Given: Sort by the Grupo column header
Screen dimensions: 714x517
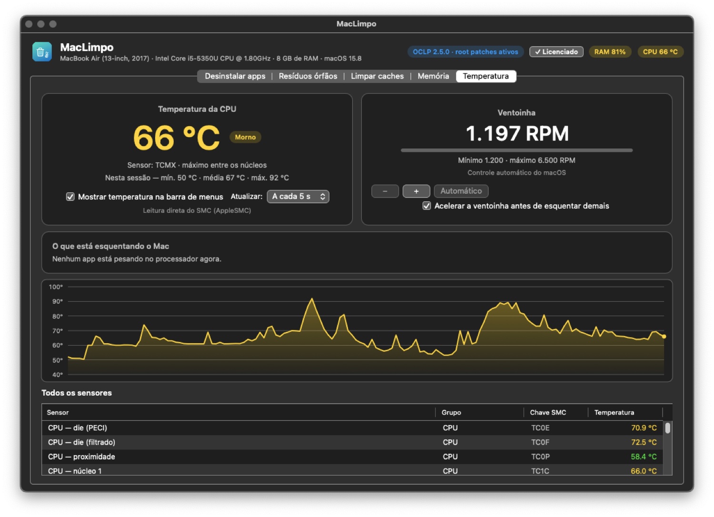Looking at the screenshot, I should tap(479, 412).
